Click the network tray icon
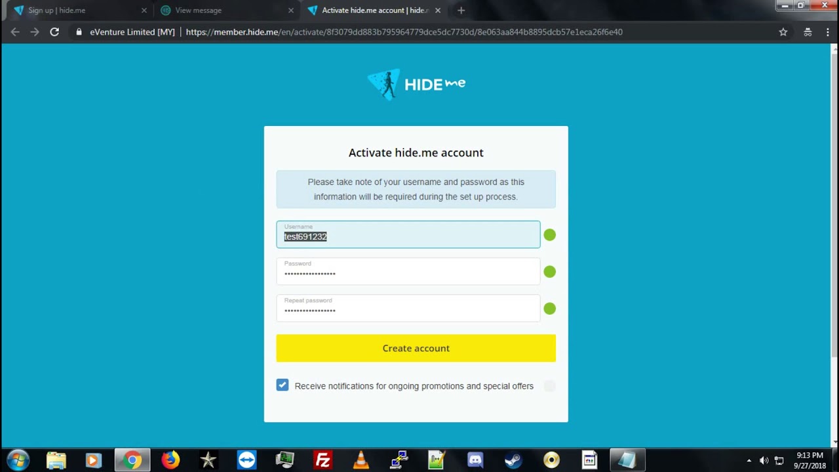The image size is (839, 472). [779, 460]
